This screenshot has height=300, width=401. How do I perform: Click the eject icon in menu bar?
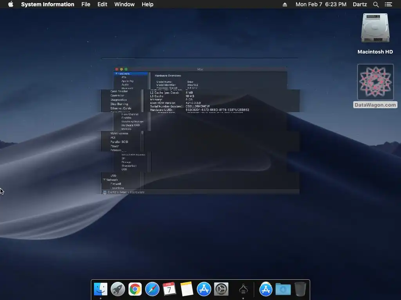pos(285,4)
